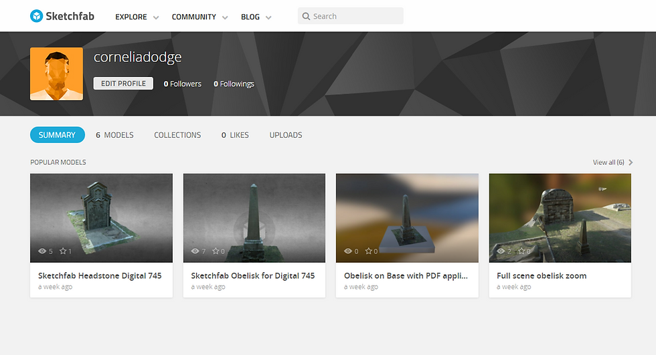Click the View all (6) link
Screen dimensions: 656x355
click(x=608, y=162)
